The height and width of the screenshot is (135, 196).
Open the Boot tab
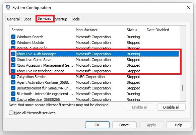pos(27,19)
